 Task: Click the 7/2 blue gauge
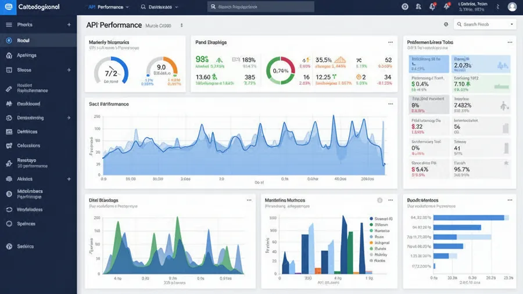click(x=111, y=71)
